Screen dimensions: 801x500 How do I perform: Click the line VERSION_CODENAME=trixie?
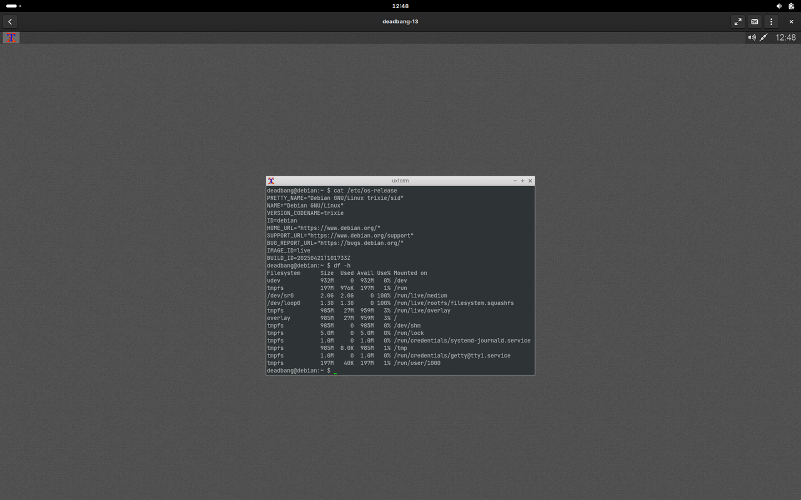click(305, 213)
